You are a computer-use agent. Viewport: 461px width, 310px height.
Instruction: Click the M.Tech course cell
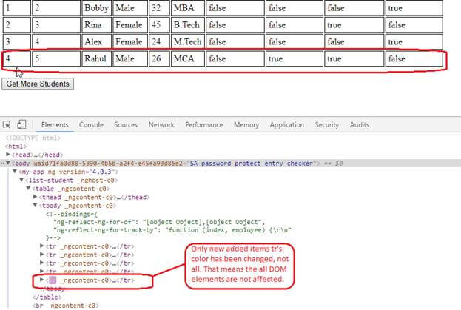coord(187,41)
